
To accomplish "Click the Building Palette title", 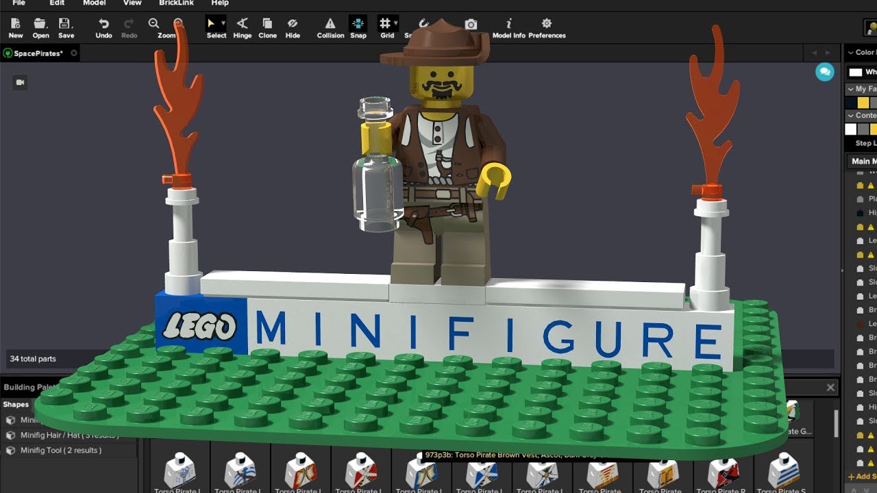I will click(x=29, y=387).
